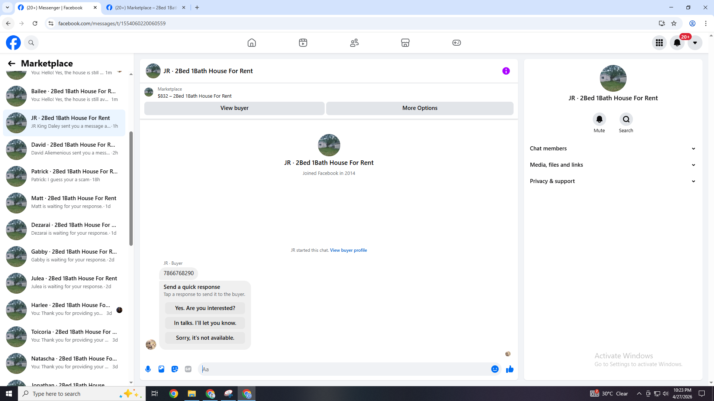Click the house thumbnail in chat center
The image size is (714, 401).
tap(329, 145)
